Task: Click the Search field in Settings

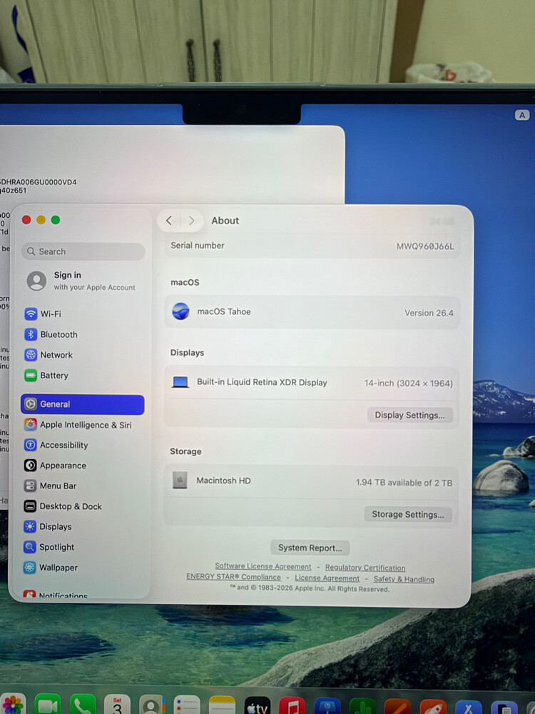Action: [83, 251]
